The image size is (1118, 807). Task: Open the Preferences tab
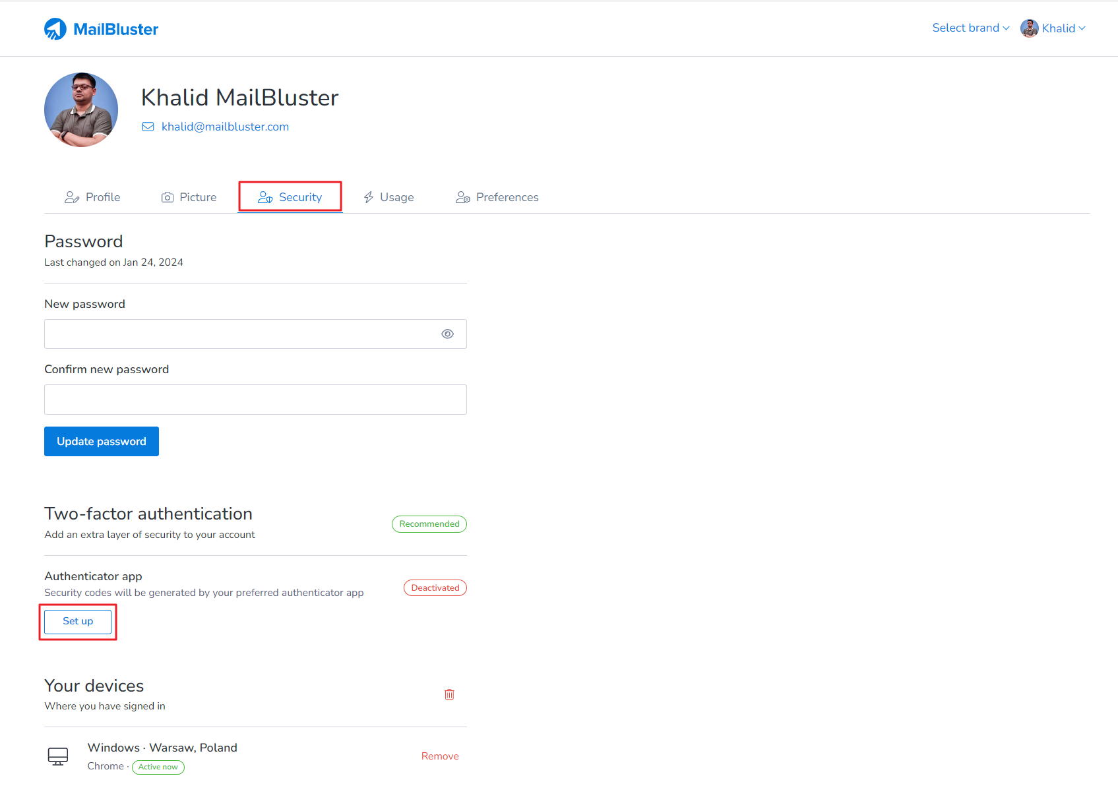[x=507, y=196]
